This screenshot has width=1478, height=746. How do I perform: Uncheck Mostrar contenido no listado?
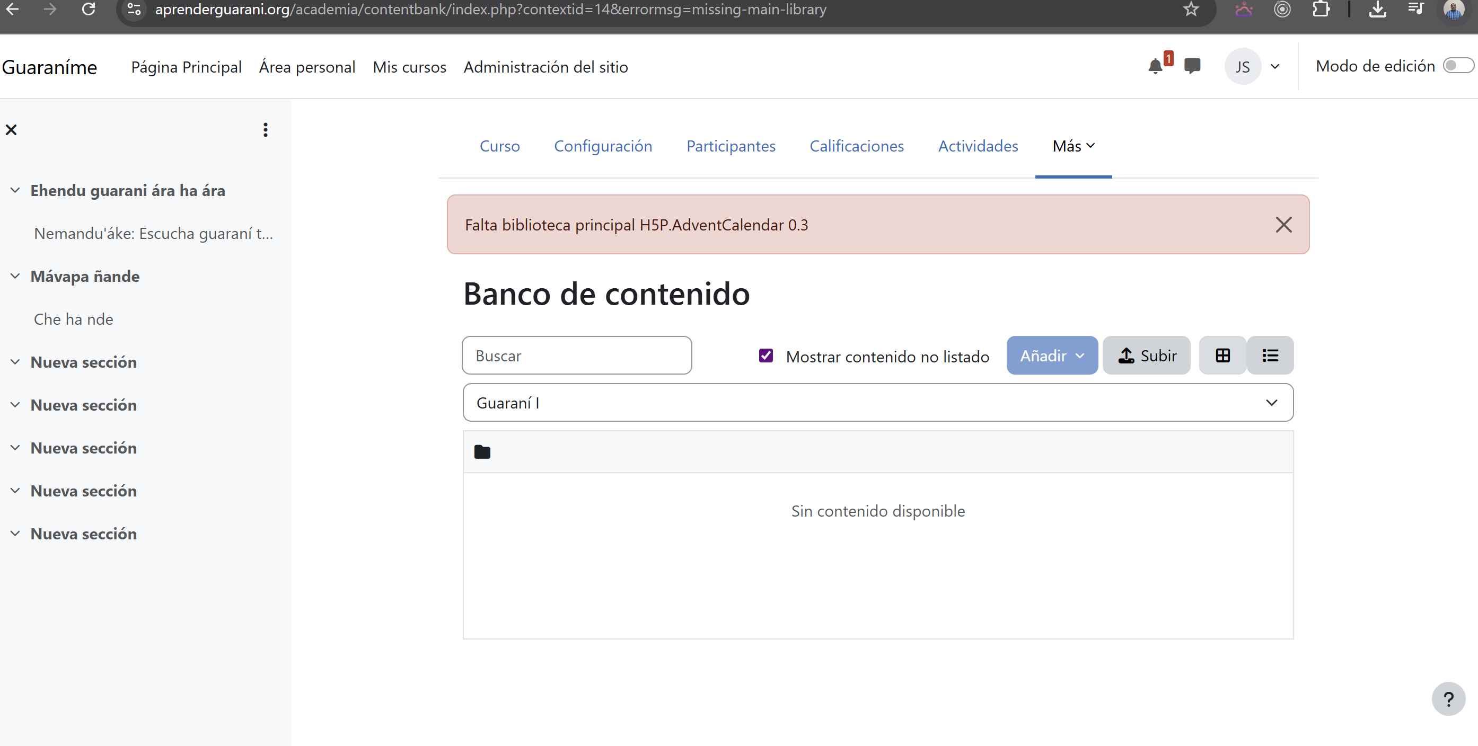(766, 356)
